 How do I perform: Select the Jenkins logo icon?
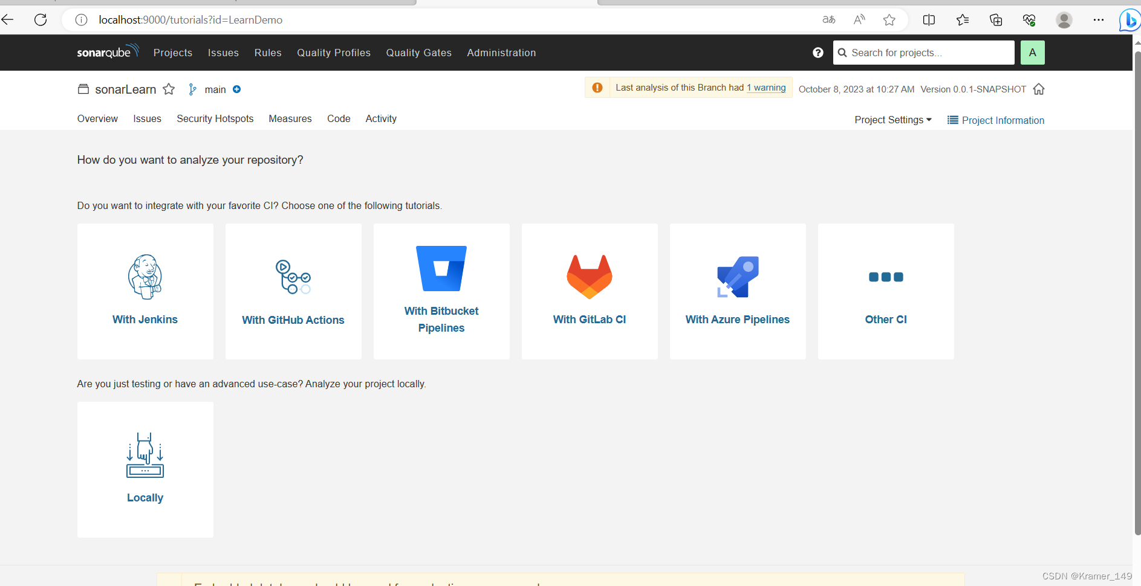pos(145,277)
